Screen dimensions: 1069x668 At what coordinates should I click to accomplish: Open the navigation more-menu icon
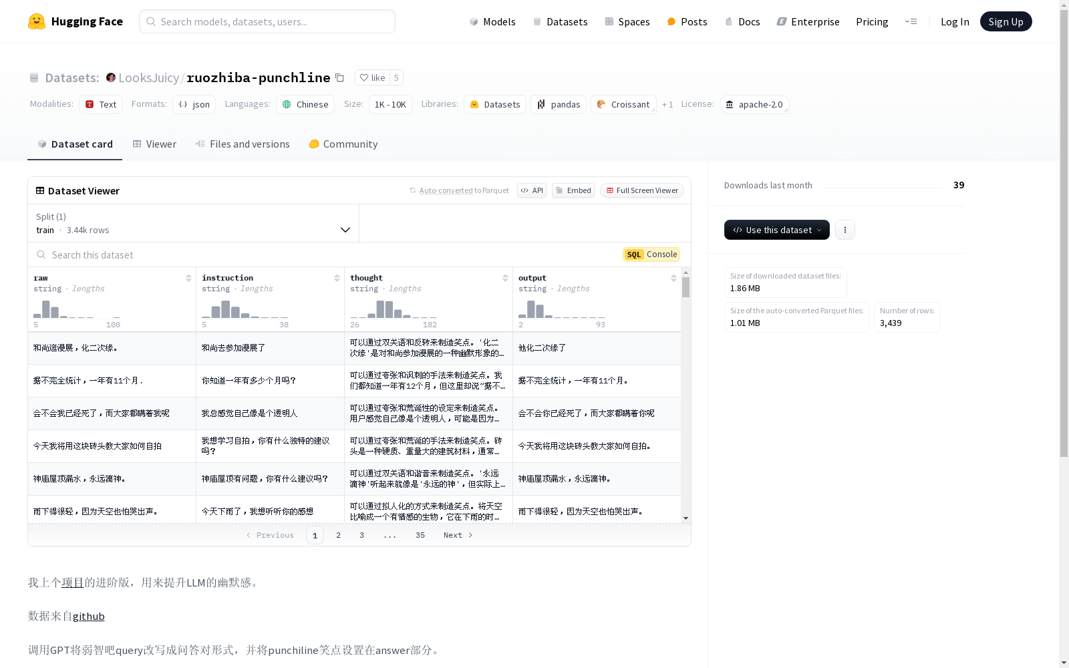[911, 21]
